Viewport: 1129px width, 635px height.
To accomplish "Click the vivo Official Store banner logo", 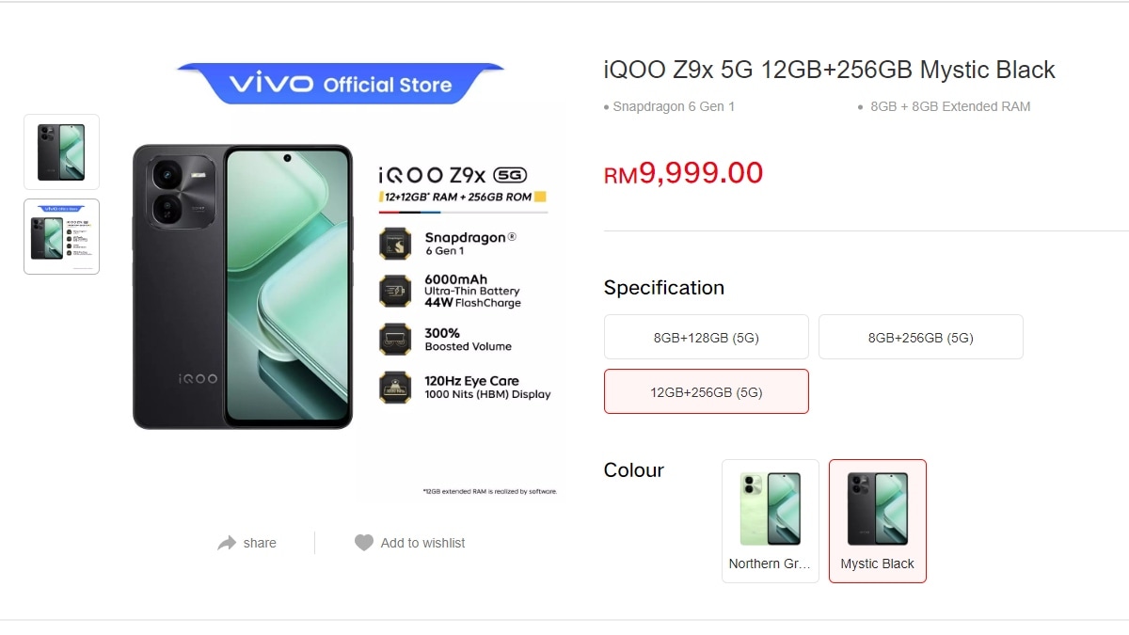I will click(x=341, y=84).
